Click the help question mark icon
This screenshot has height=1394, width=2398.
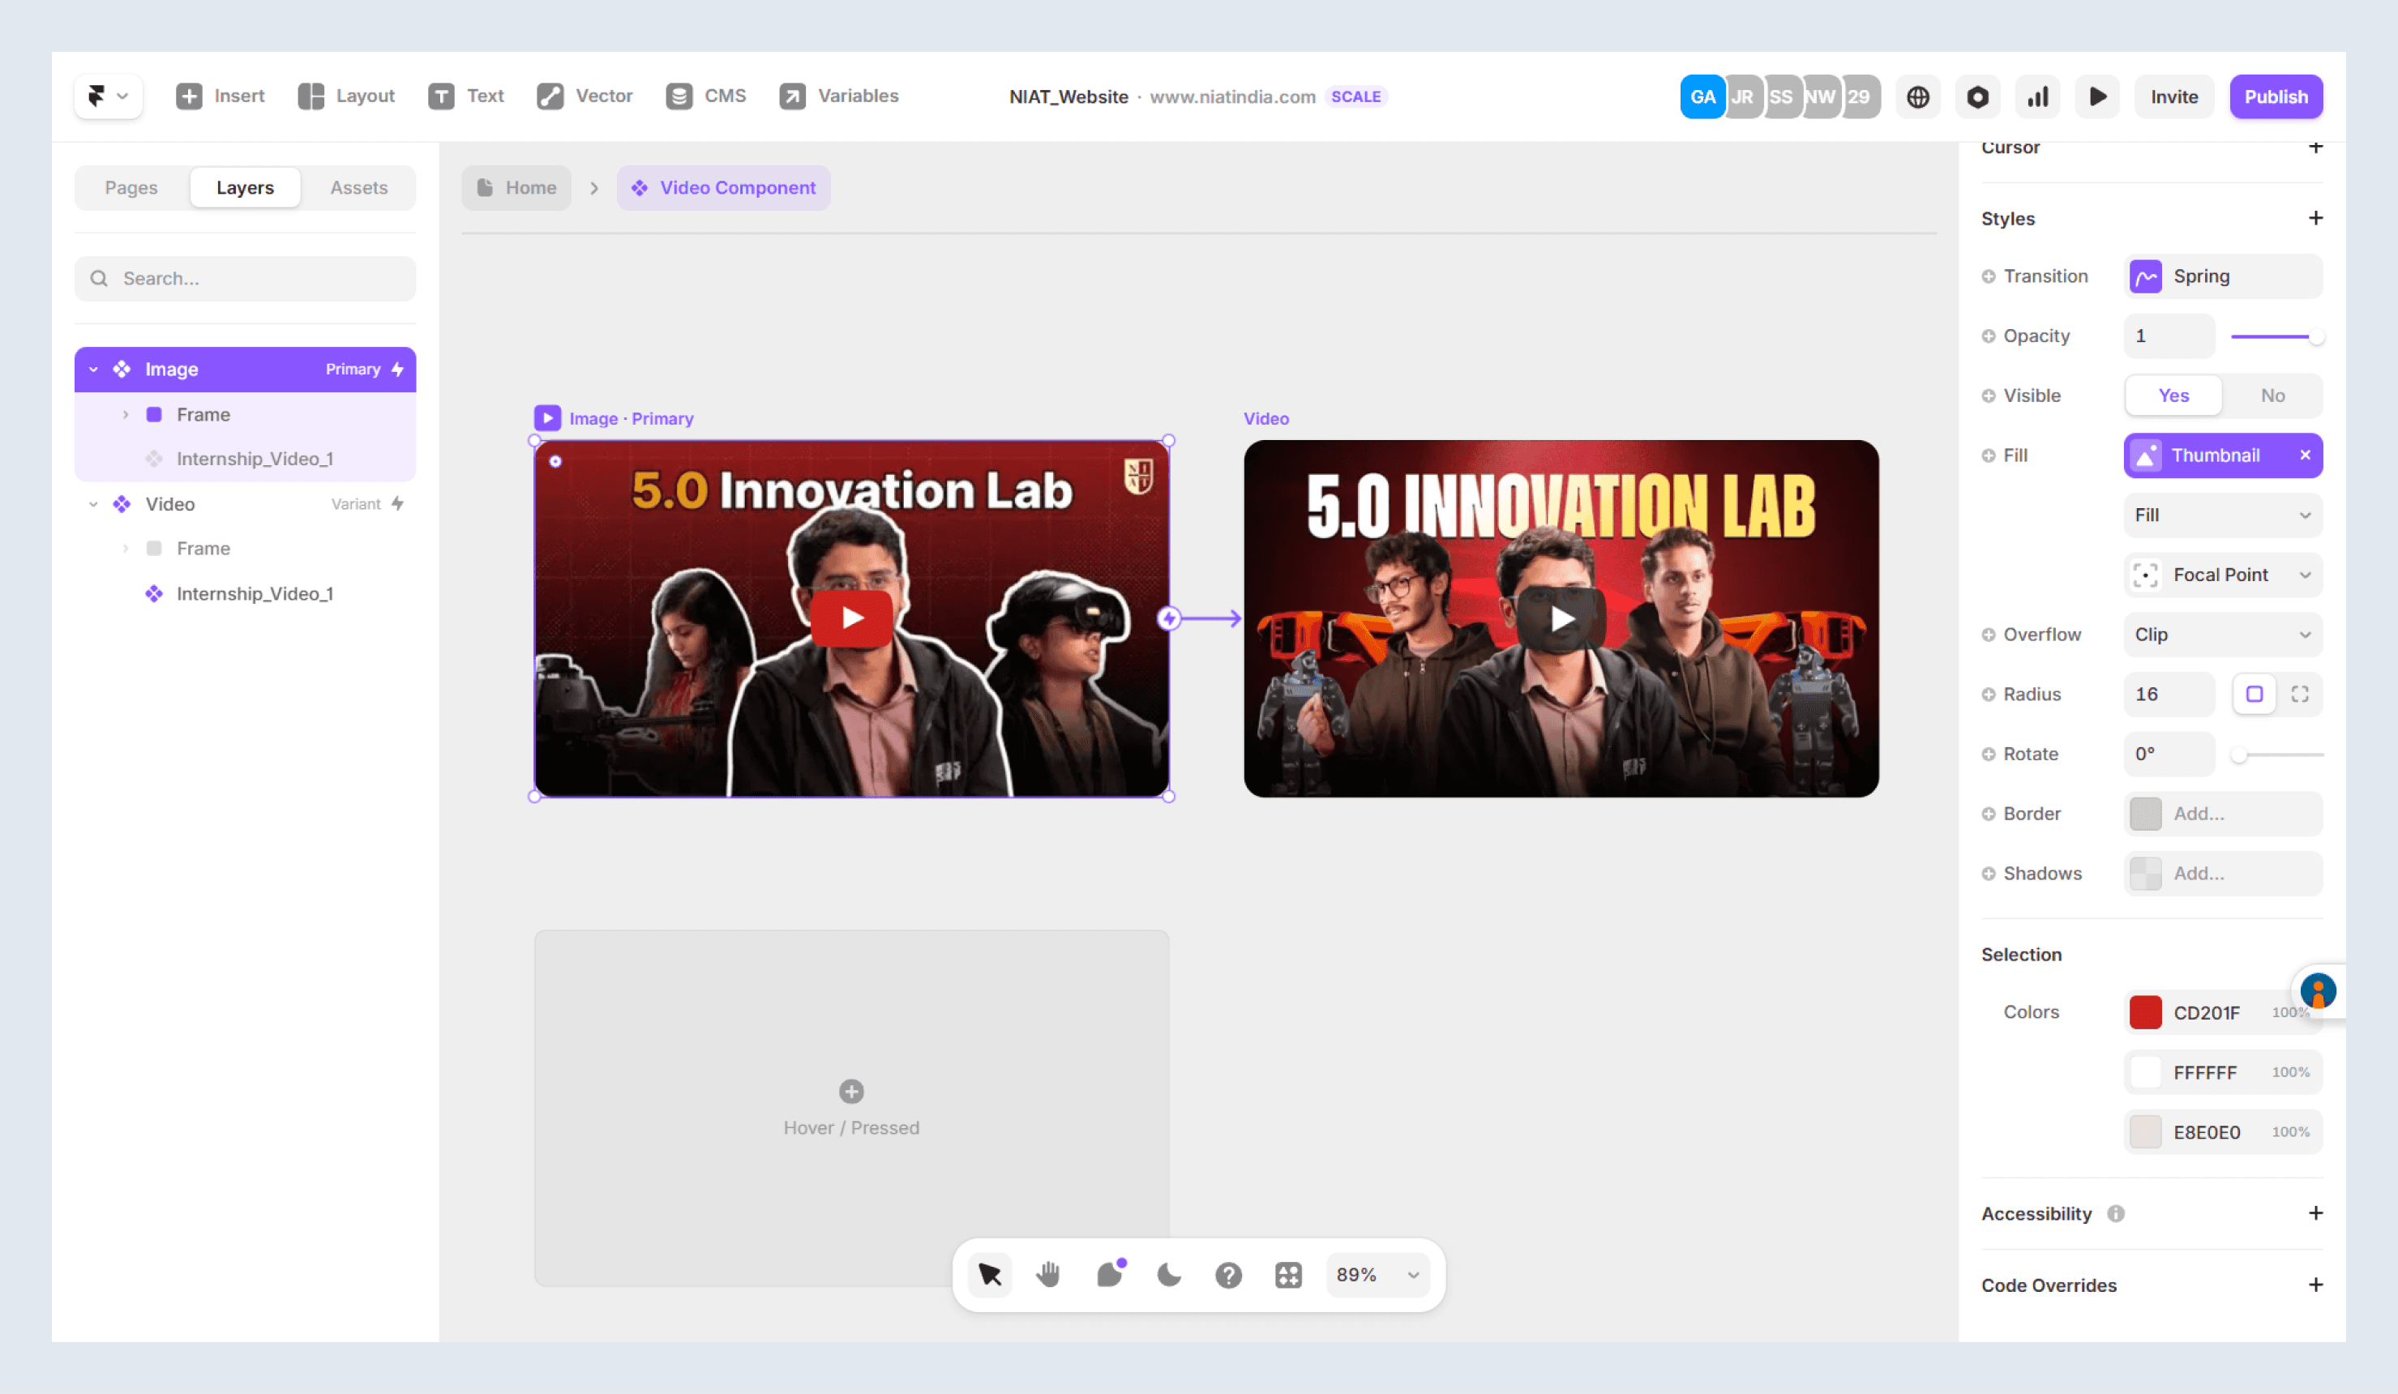[1227, 1274]
